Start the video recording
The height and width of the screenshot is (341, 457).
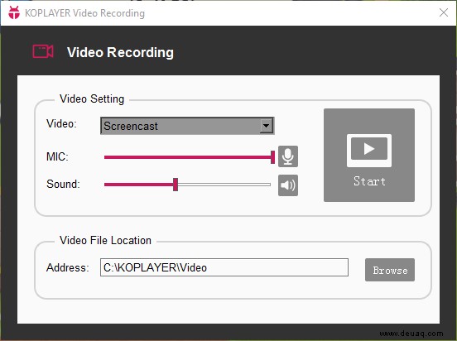pos(369,155)
